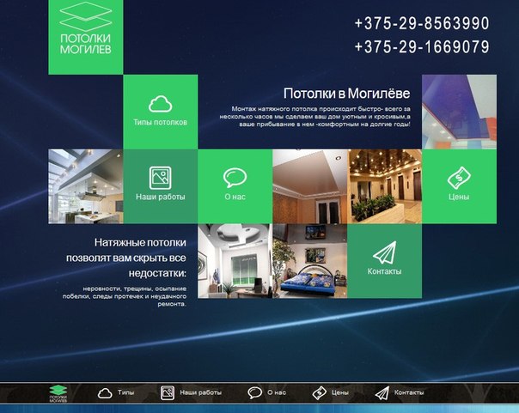This screenshot has width=519, height=413.
Task: Open the Контакты paper plane tile
Action: (385, 261)
